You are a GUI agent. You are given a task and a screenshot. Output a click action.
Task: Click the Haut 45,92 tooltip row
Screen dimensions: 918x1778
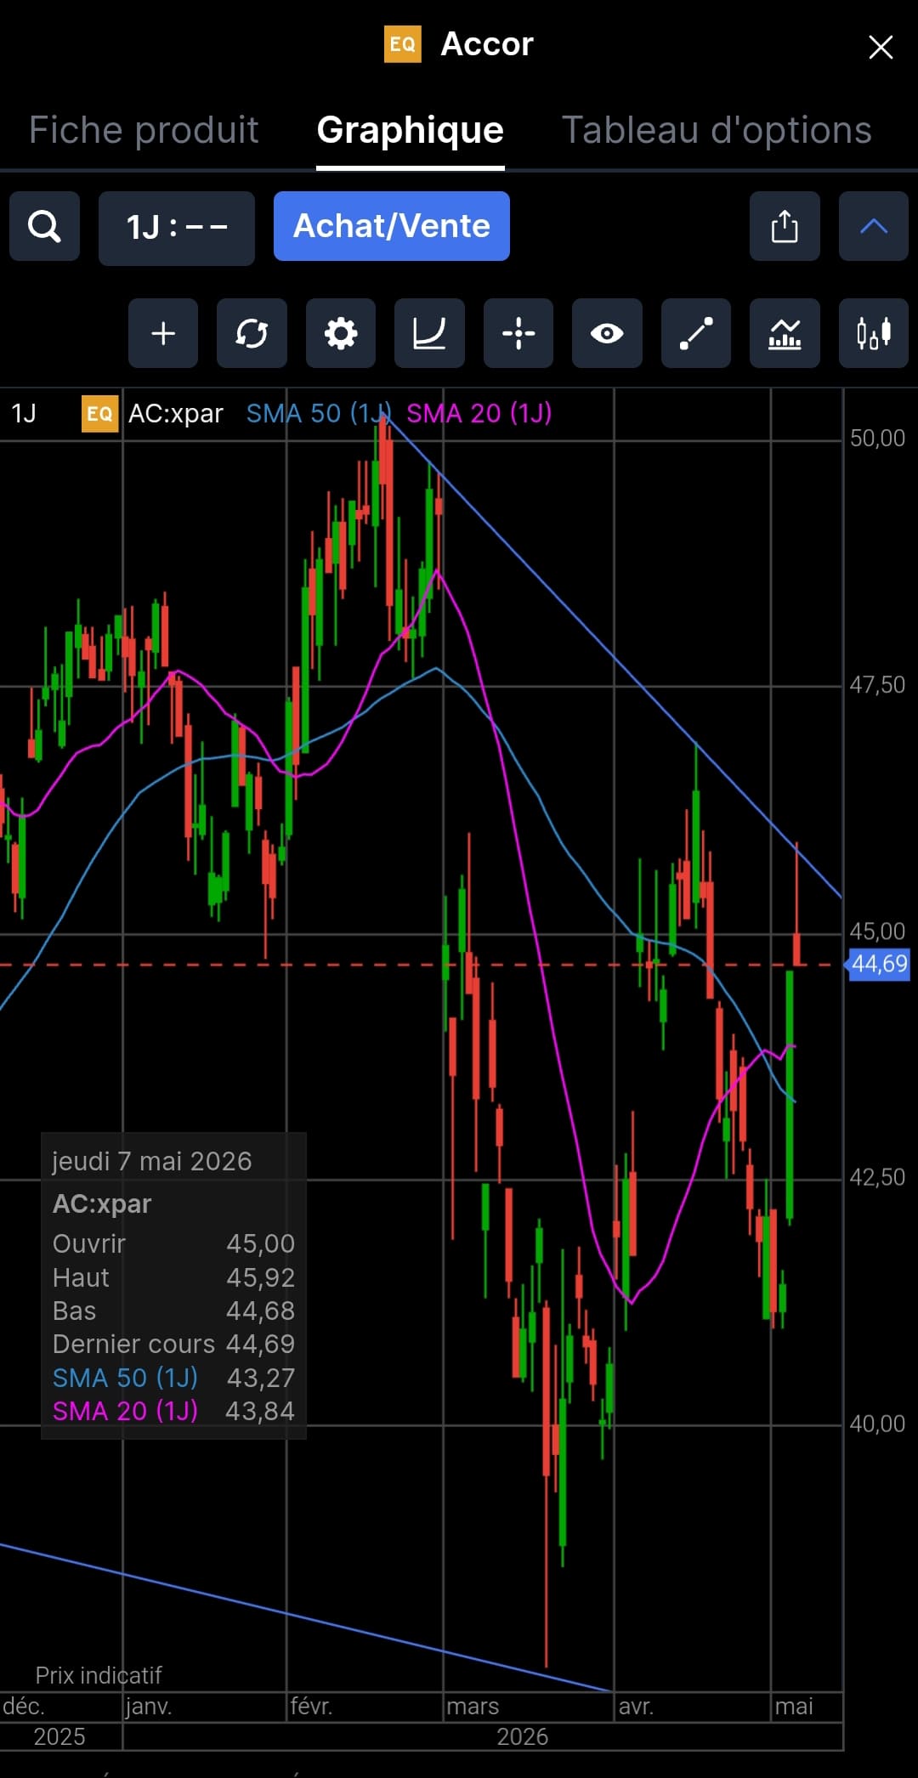(173, 1278)
